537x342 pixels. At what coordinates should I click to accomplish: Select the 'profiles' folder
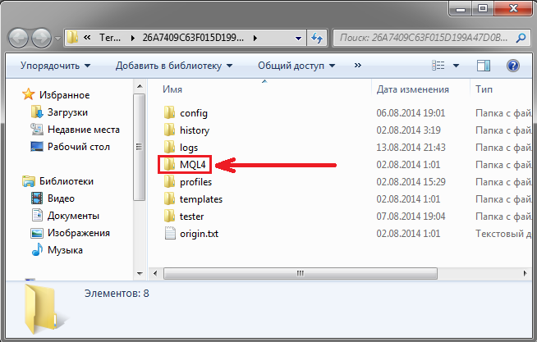click(195, 182)
